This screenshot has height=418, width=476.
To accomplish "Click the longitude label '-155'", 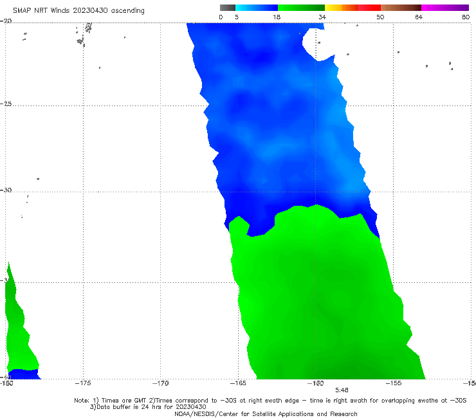I will coord(394,383).
